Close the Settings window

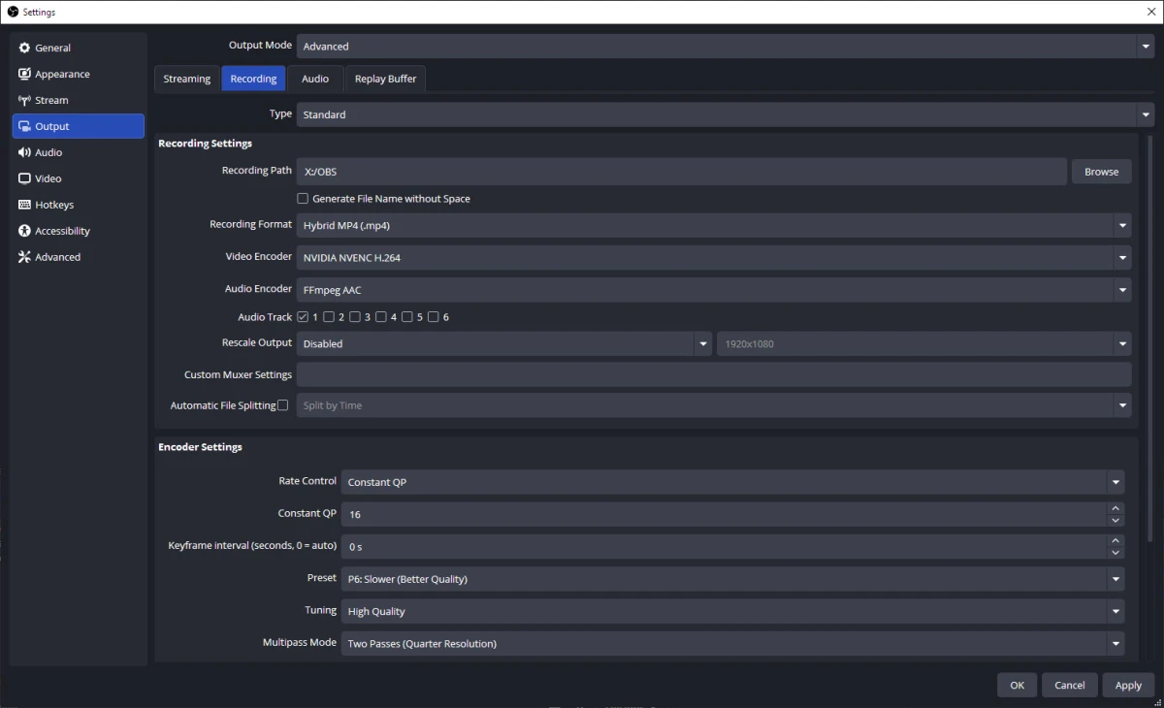tap(1151, 12)
